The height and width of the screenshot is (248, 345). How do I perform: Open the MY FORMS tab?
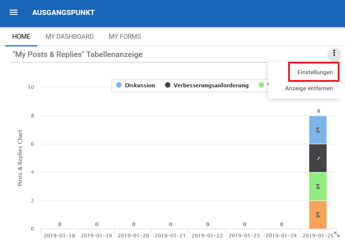click(x=125, y=37)
